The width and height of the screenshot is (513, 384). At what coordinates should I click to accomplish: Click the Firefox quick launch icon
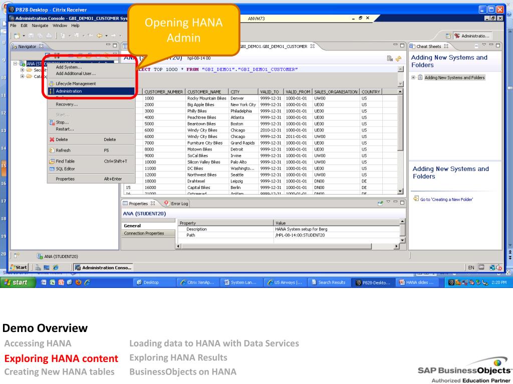78,282
